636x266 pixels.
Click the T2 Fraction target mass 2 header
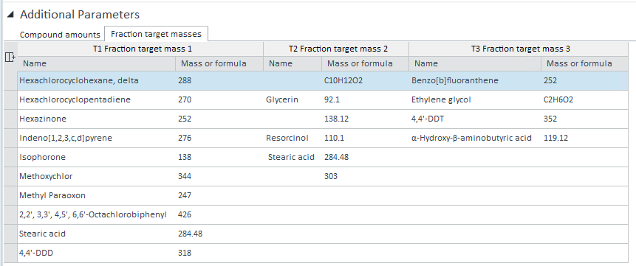(x=336, y=49)
